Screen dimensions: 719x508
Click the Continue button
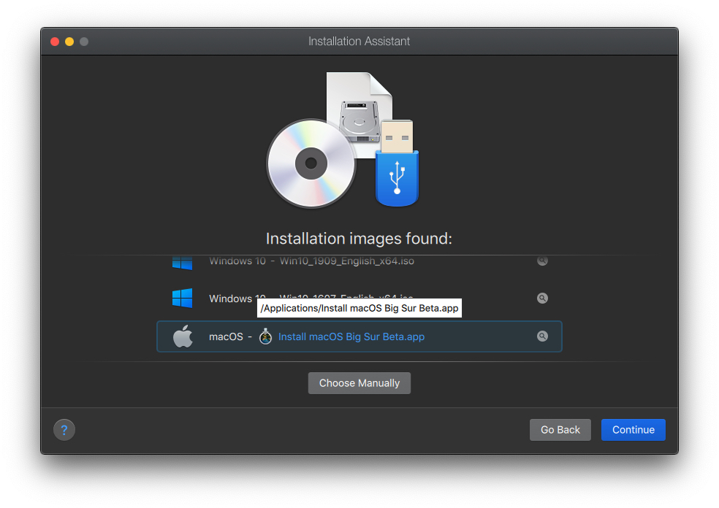(x=633, y=430)
